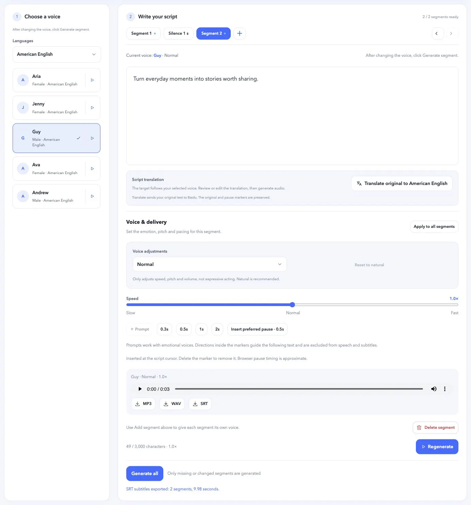Click the selected Guy voice card

coord(56,138)
